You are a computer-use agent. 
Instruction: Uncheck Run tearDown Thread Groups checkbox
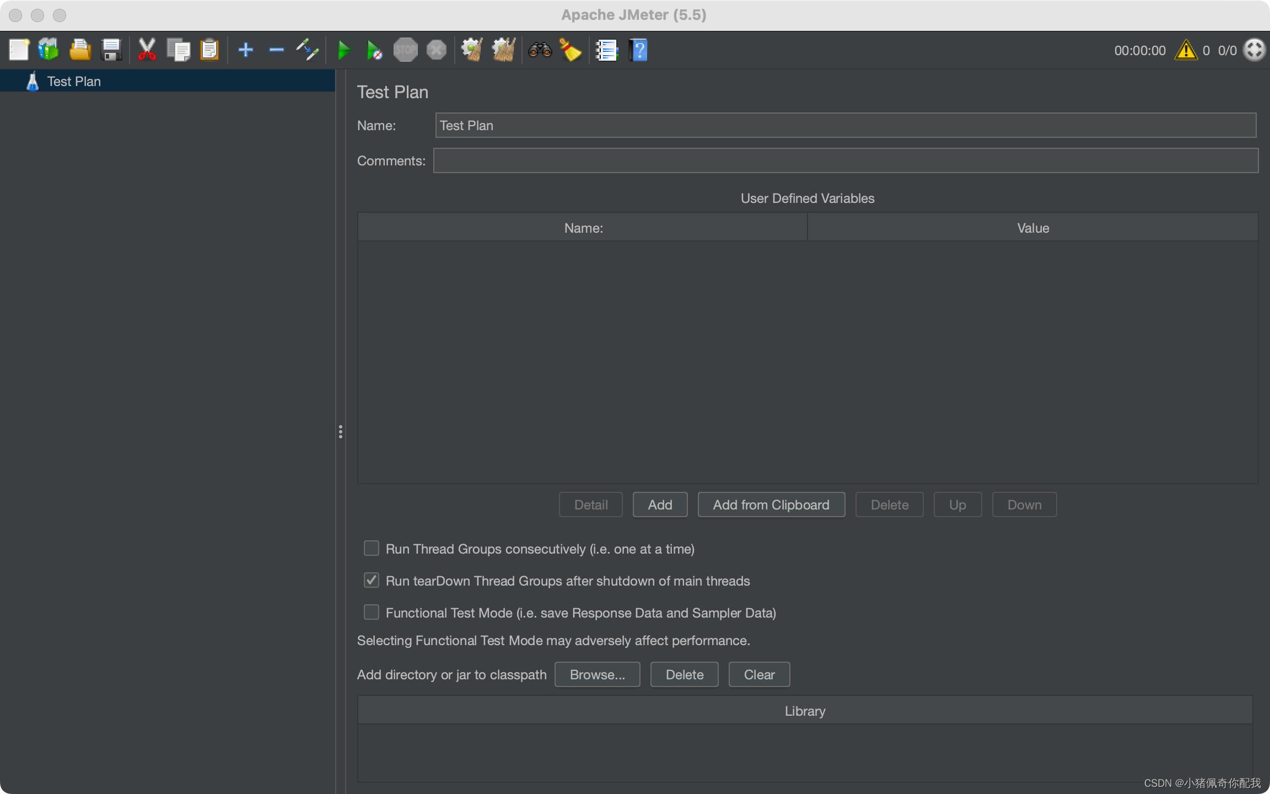click(372, 580)
